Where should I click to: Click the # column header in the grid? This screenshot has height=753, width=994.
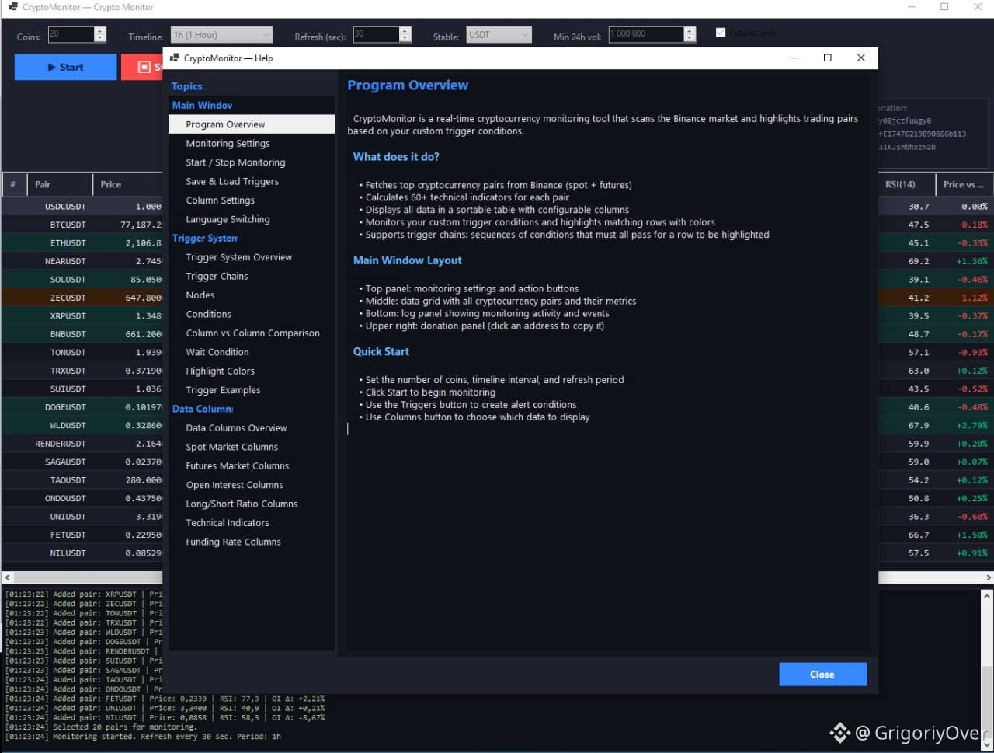[13, 184]
